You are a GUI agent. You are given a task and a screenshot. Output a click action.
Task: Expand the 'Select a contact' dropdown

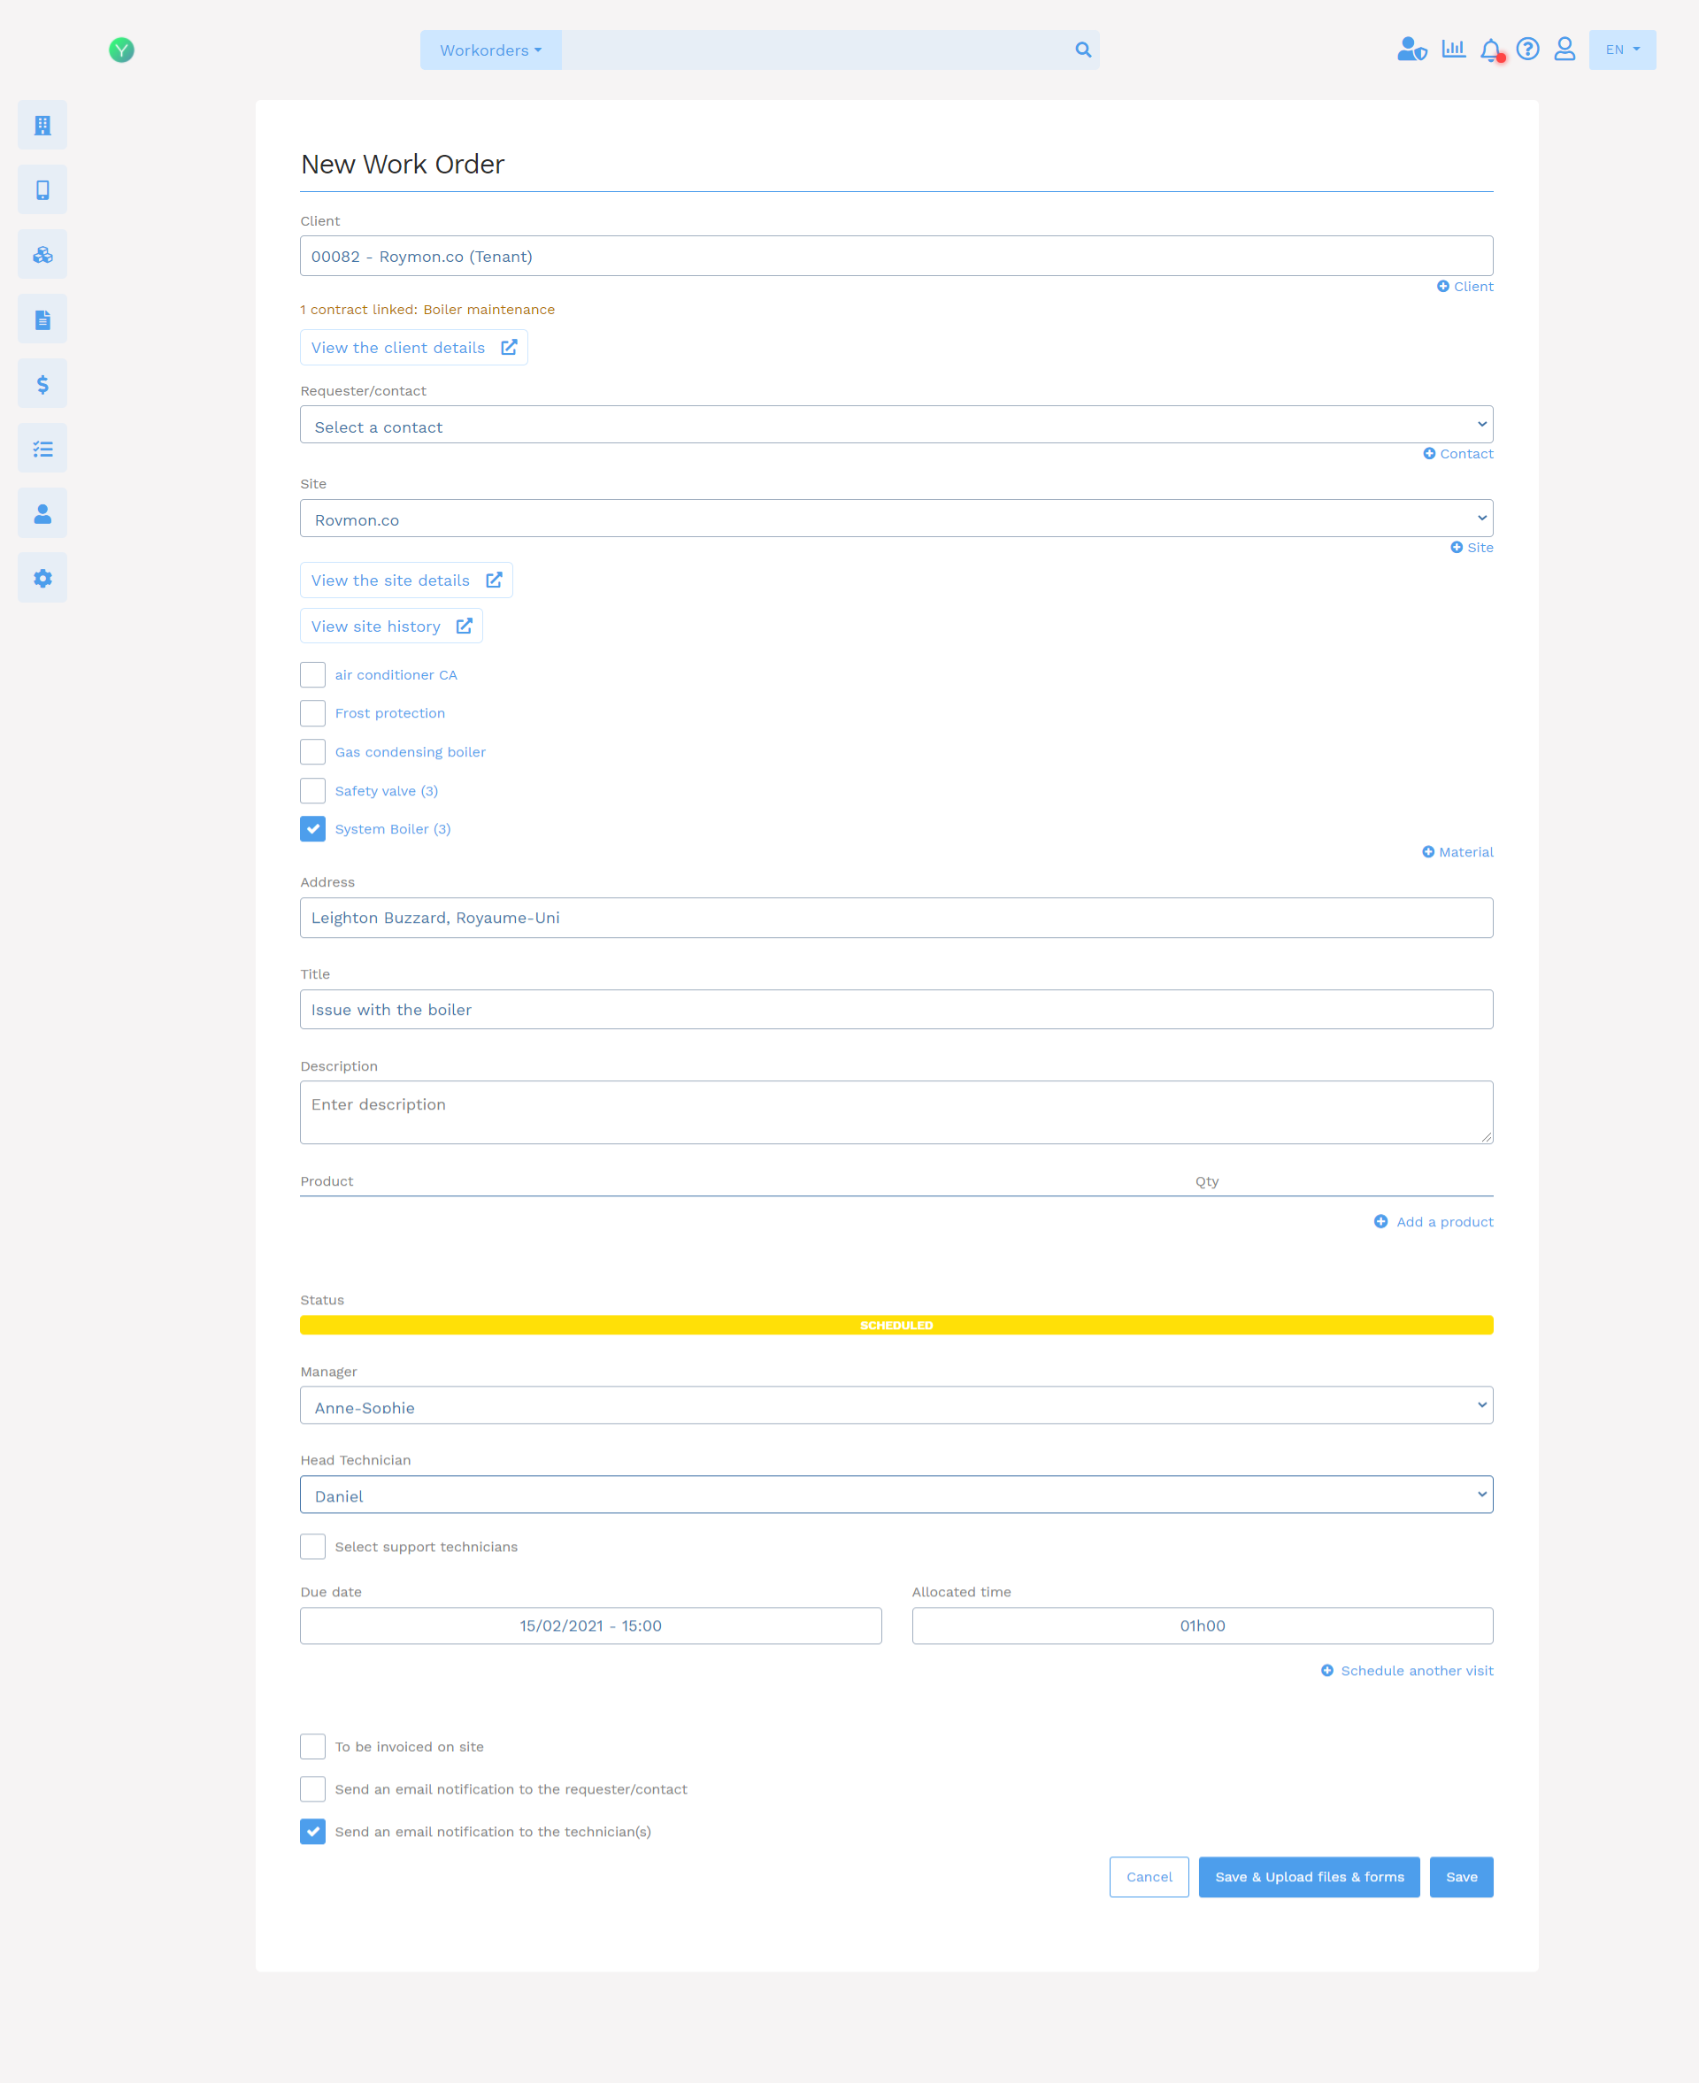click(x=896, y=425)
